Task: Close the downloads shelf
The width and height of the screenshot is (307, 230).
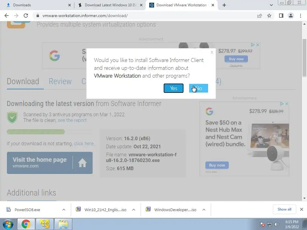Action: [x=302, y=209]
